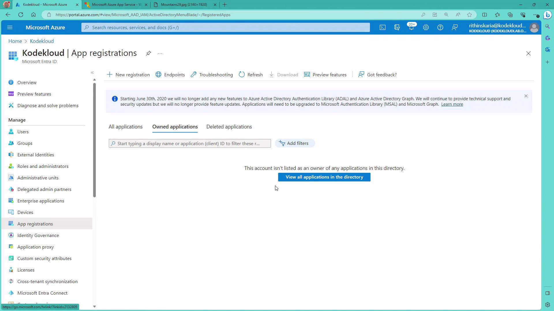Click View all applications in the directory
This screenshot has height=311, width=554.
(x=324, y=177)
